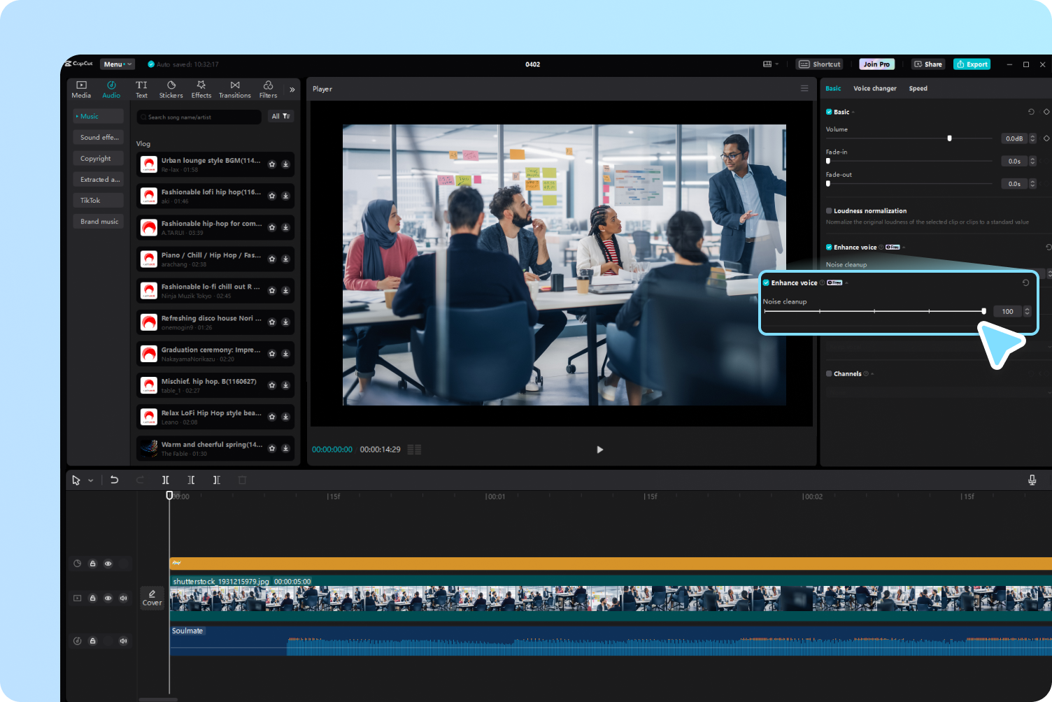Screen dimensions: 1052x702
Task: Click the Split clip tool
Action: [x=166, y=480]
